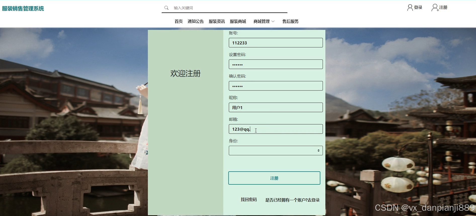Open the 登录 link in header
Image resolution: width=476 pixels, height=216 pixels.
(x=418, y=8)
